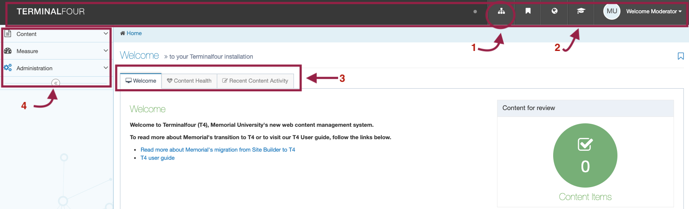
Task: Collapse the sidebar with double-chevron button
Action: [56, 83]
